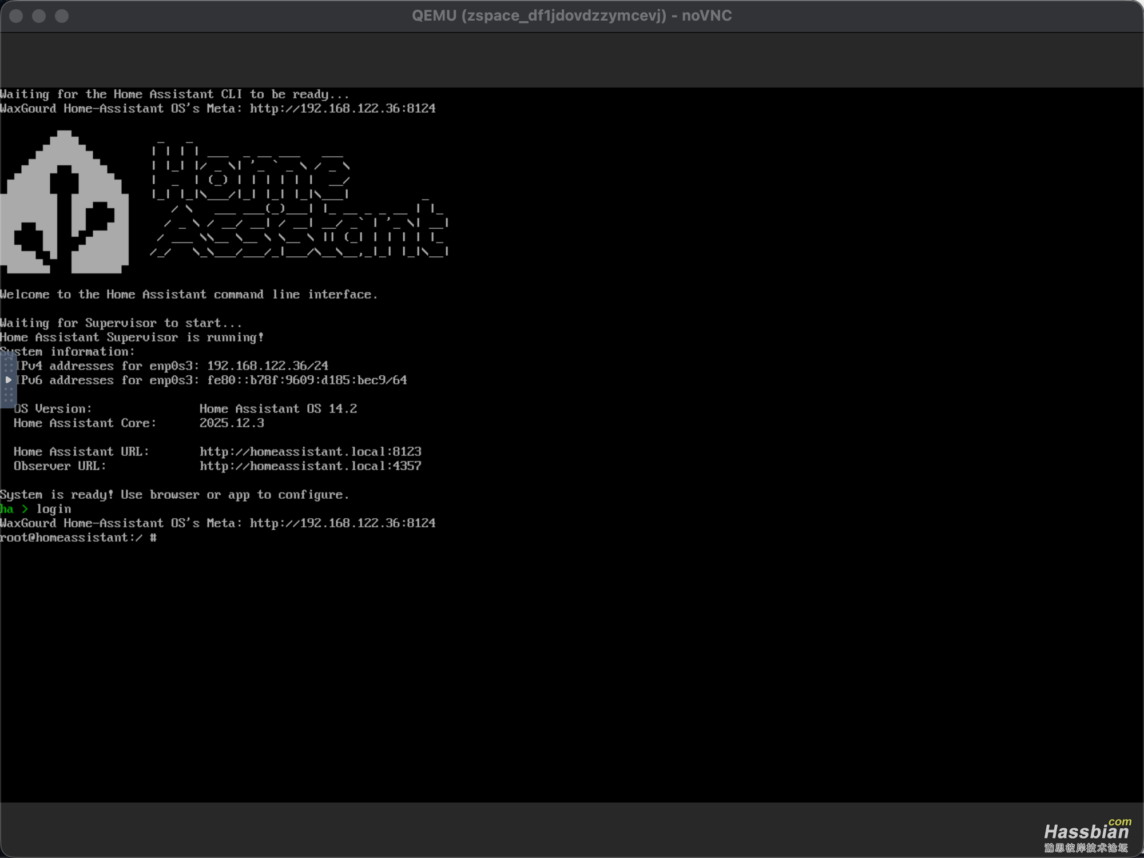
Task: Click the login command text
Action: click(54, 509)
